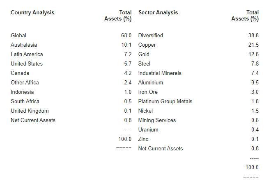The image size is (271, 186).
Task: Select the Mining Services label
Action: pos(157,120)
